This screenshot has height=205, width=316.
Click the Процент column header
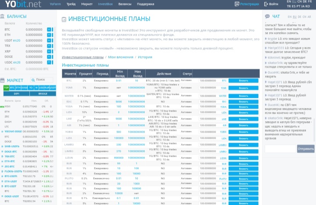click(86, 74)
